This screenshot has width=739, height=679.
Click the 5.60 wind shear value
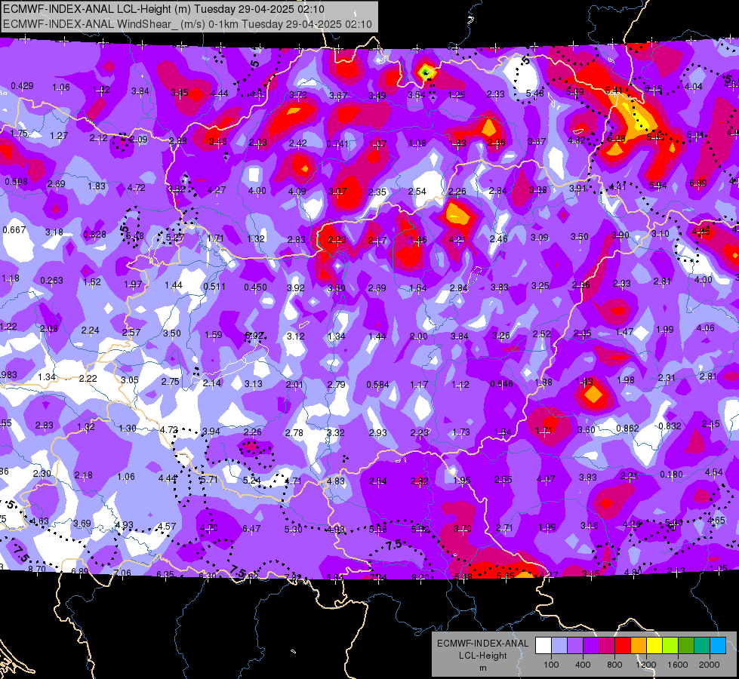(x=655, y=137)
